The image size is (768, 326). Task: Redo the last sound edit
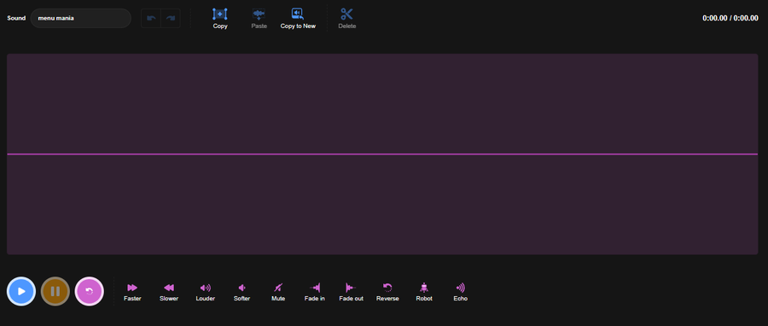(171, 18)
